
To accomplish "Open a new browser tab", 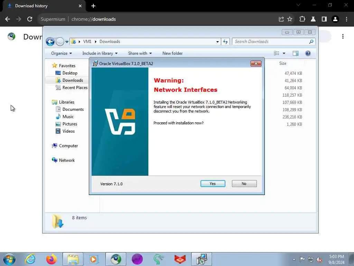I will pyautogui.click(x=93, y=6).
